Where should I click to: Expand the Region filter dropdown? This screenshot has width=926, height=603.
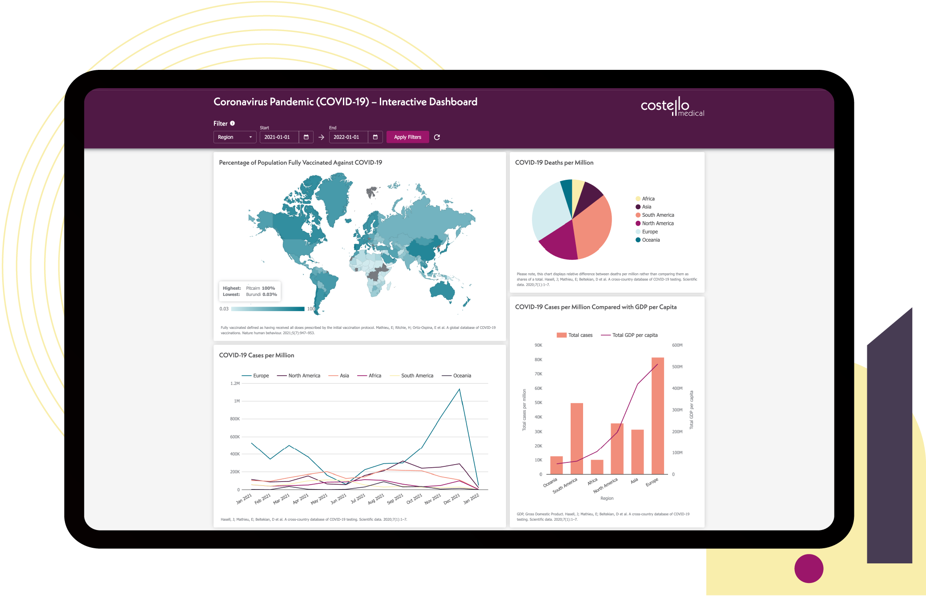pos(234,137)
